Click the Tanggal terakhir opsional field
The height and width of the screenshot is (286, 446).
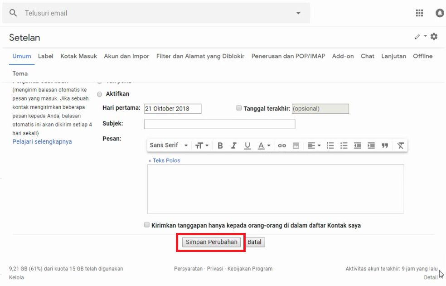(x=320, y=109)
